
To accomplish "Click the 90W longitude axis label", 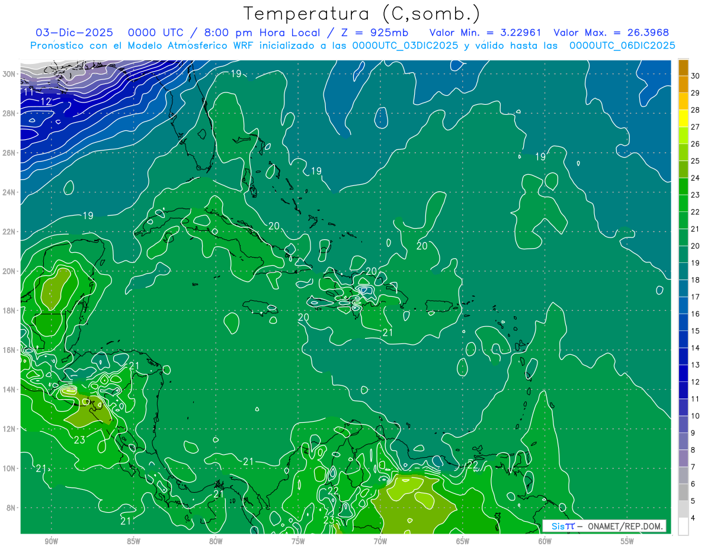I will pyautogui.click(x=51, y=541).
